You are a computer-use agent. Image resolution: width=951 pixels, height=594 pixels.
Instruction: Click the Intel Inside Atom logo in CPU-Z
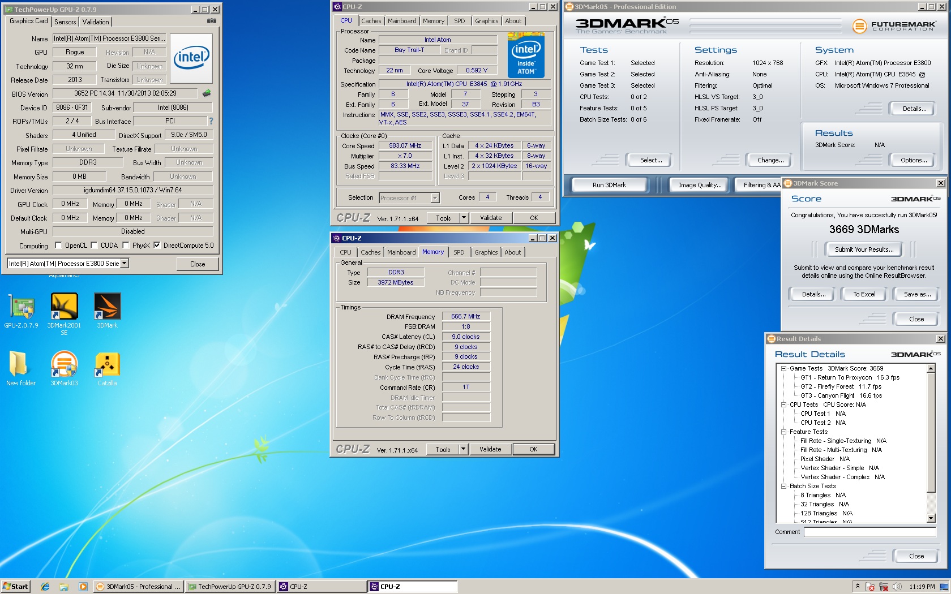(x=526, y=55)
